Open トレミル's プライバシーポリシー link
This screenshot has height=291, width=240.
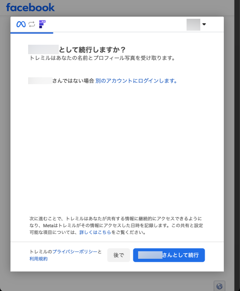click(75, 252)
